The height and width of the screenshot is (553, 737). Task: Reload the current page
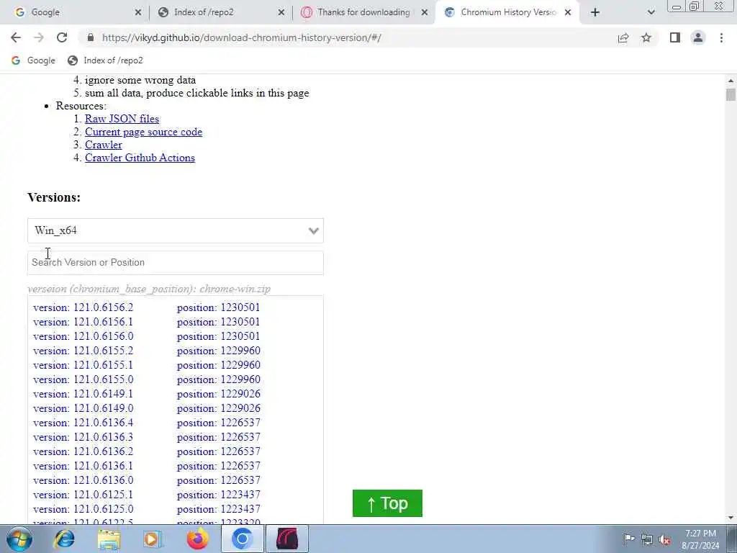pyautogui.click(x=62, y=37)
